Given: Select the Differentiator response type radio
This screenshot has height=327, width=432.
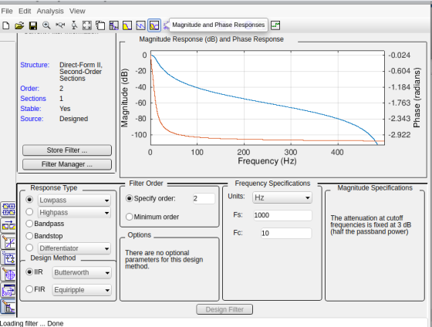Looking at the screenshot, I should point(29,248).
